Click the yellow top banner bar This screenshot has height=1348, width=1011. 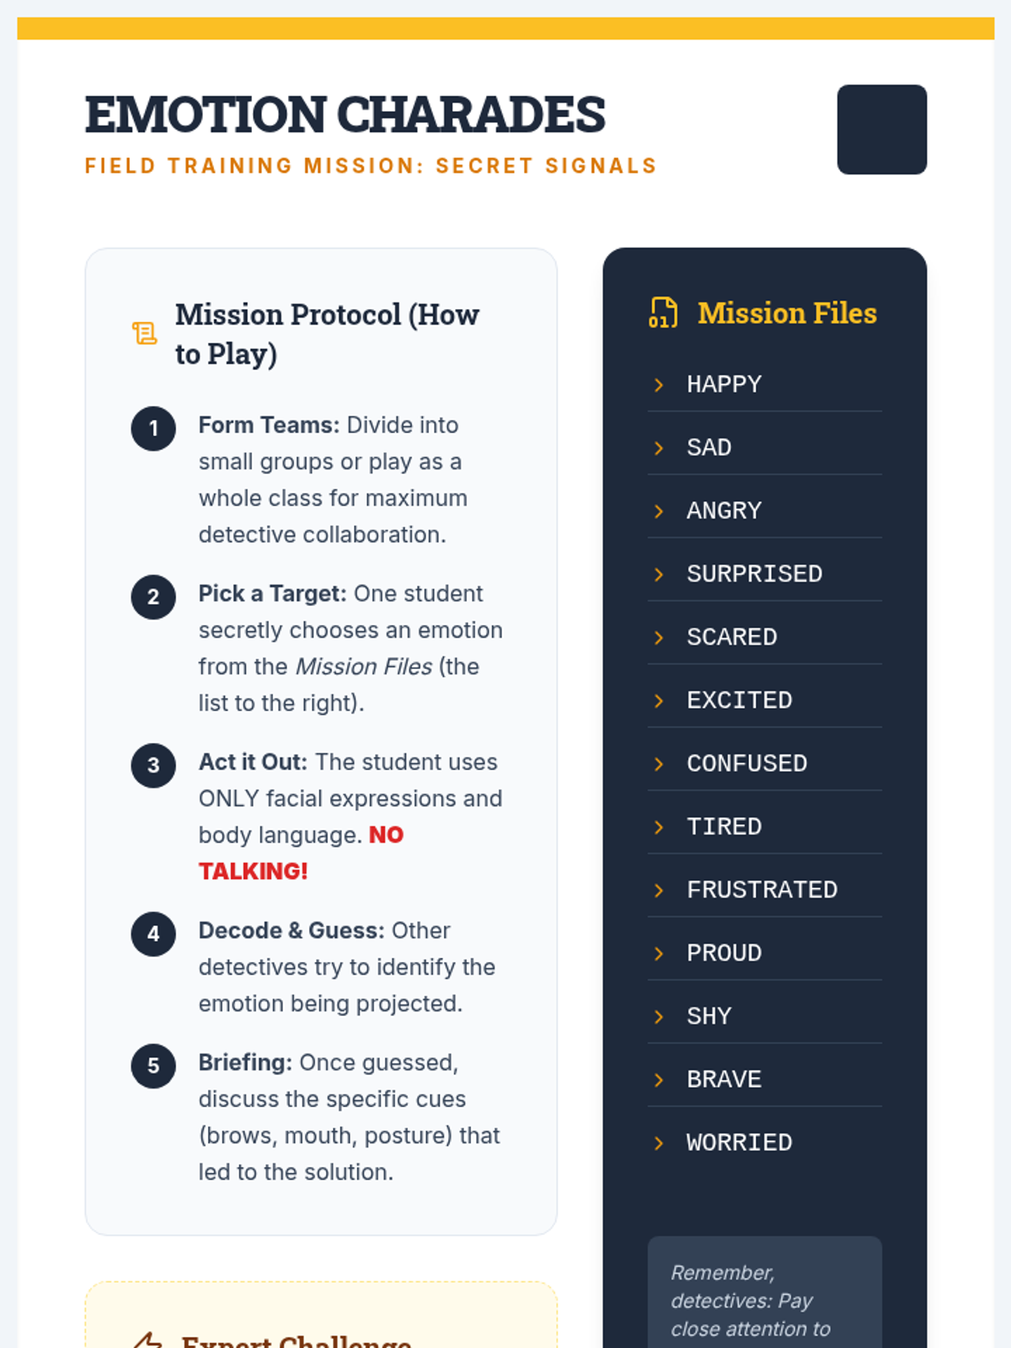tap(505, 29)
